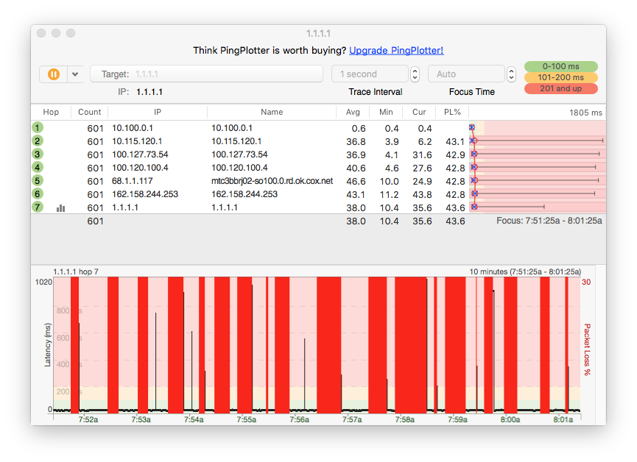Click the Packet Loss % axis label
637x462 pixels.
(x=587, y=349)
